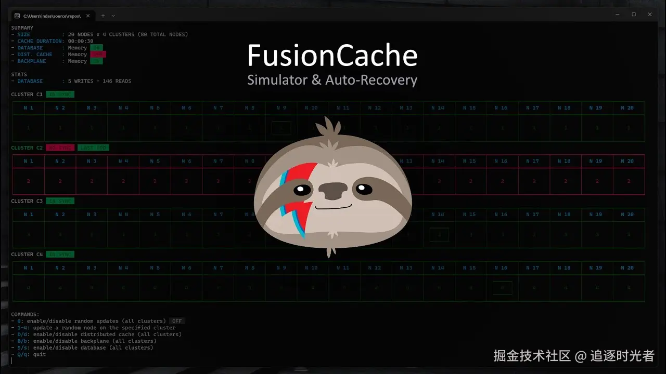
Task: Select the C:\Users\indas\source\repos terminal tab
Action: [53, 16]
